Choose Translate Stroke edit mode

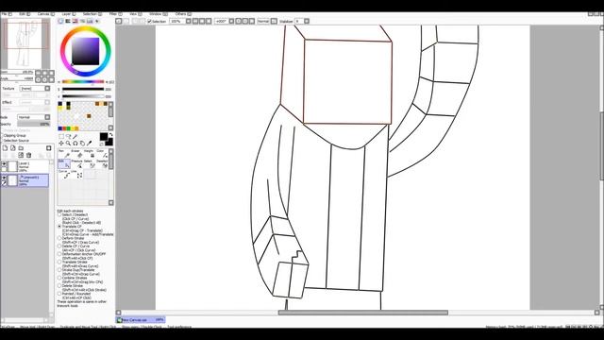pyautogui.click(x=59, y=263)
